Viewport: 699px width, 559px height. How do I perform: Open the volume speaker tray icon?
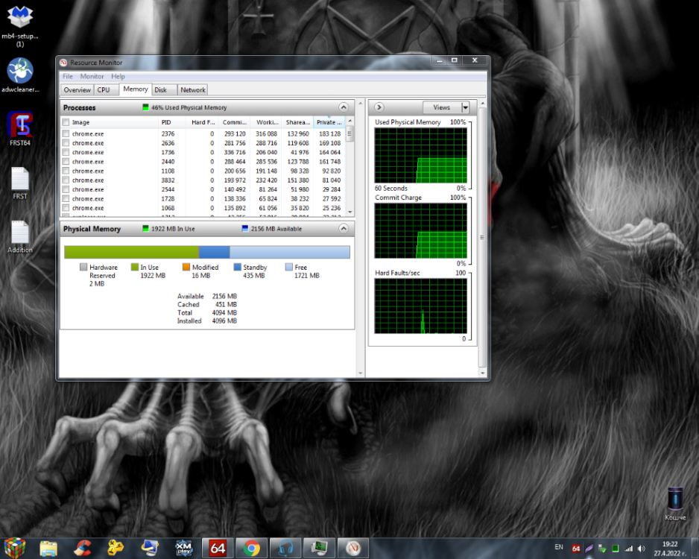(x=642, y=549)
